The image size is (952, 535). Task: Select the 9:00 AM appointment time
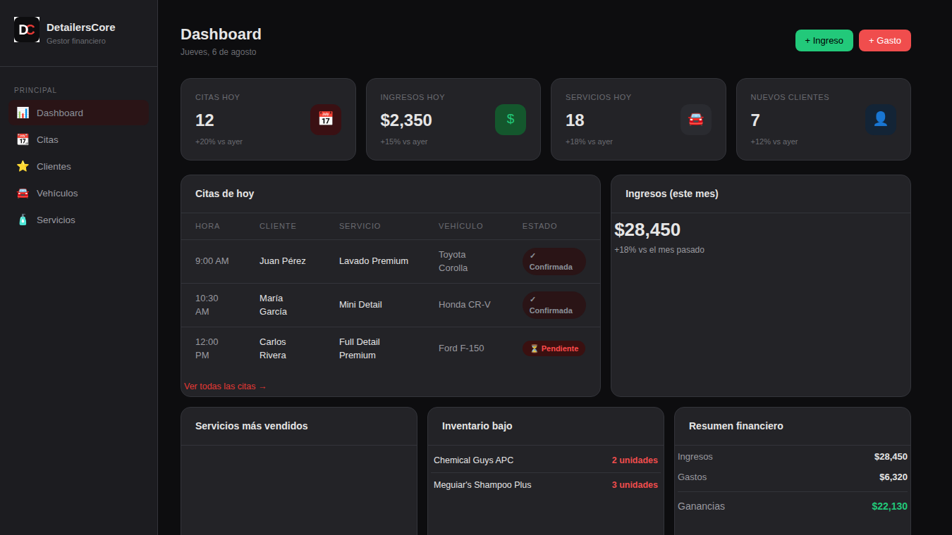212,261
